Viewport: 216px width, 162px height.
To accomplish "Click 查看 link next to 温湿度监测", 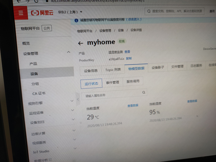I will coord(127,52).
